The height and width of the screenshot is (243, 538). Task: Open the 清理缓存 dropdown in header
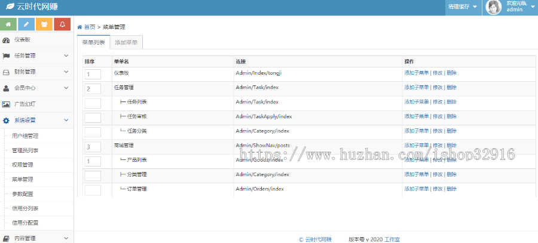pyautogui.click(x=463, y=7)
